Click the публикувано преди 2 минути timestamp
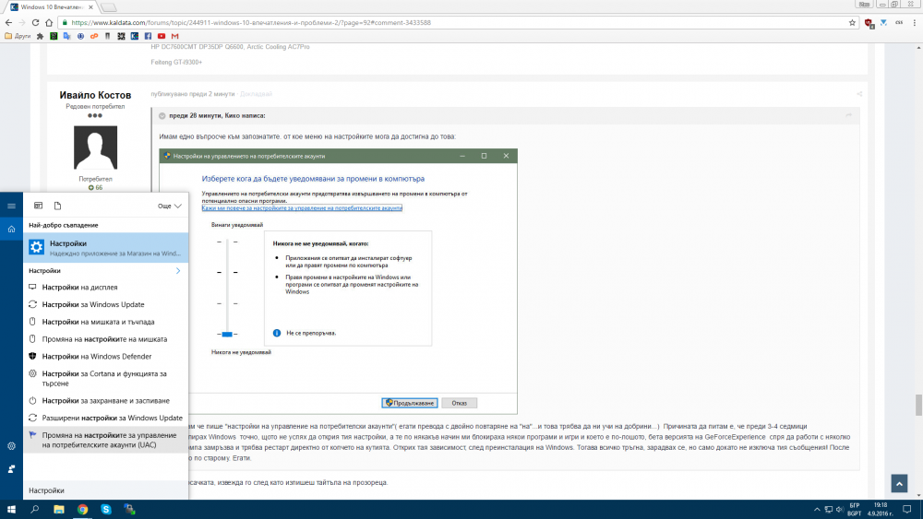This screenshot has height=519, width=923. tap(193, 94)
